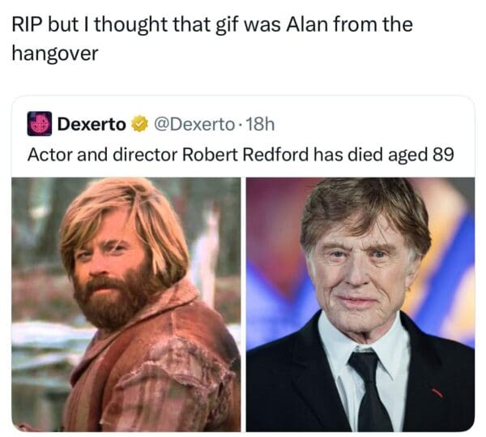Click the gold verified badge
Screen dimensions: 486x437
click(139, 124)
